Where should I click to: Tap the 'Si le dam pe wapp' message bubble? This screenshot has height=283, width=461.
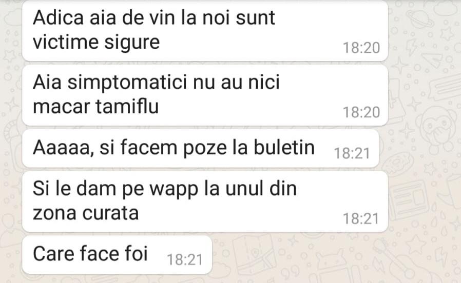click(x=205, y=201)
